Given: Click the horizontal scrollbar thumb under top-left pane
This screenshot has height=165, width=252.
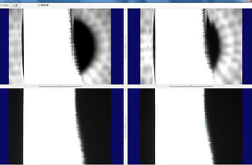Looking at the screenshot, I should click(x=60, y=86).
